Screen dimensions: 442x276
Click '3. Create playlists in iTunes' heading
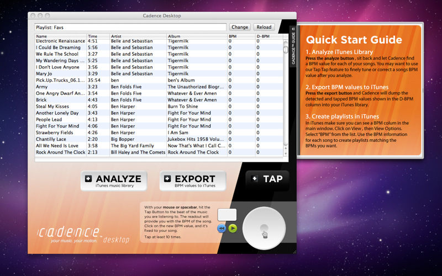(x=342, y=116)
